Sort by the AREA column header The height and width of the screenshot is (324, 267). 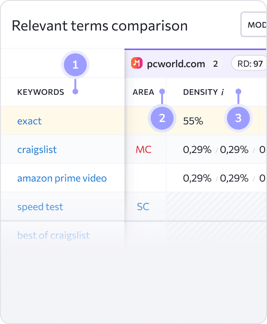tap(144, 92)
